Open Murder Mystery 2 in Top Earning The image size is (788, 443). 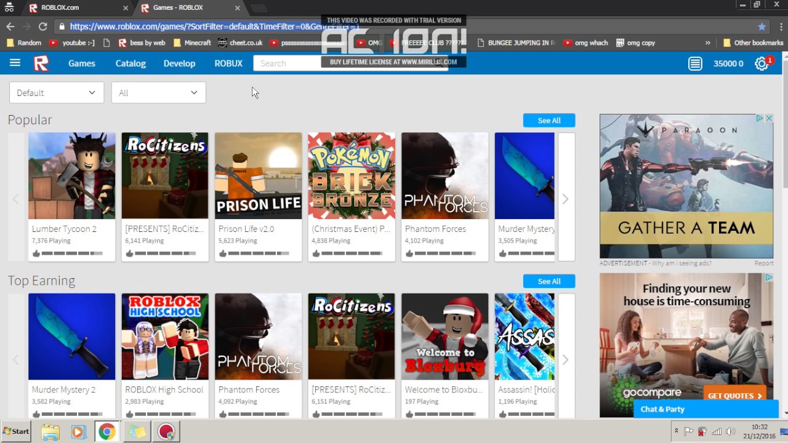coord(71,337)
